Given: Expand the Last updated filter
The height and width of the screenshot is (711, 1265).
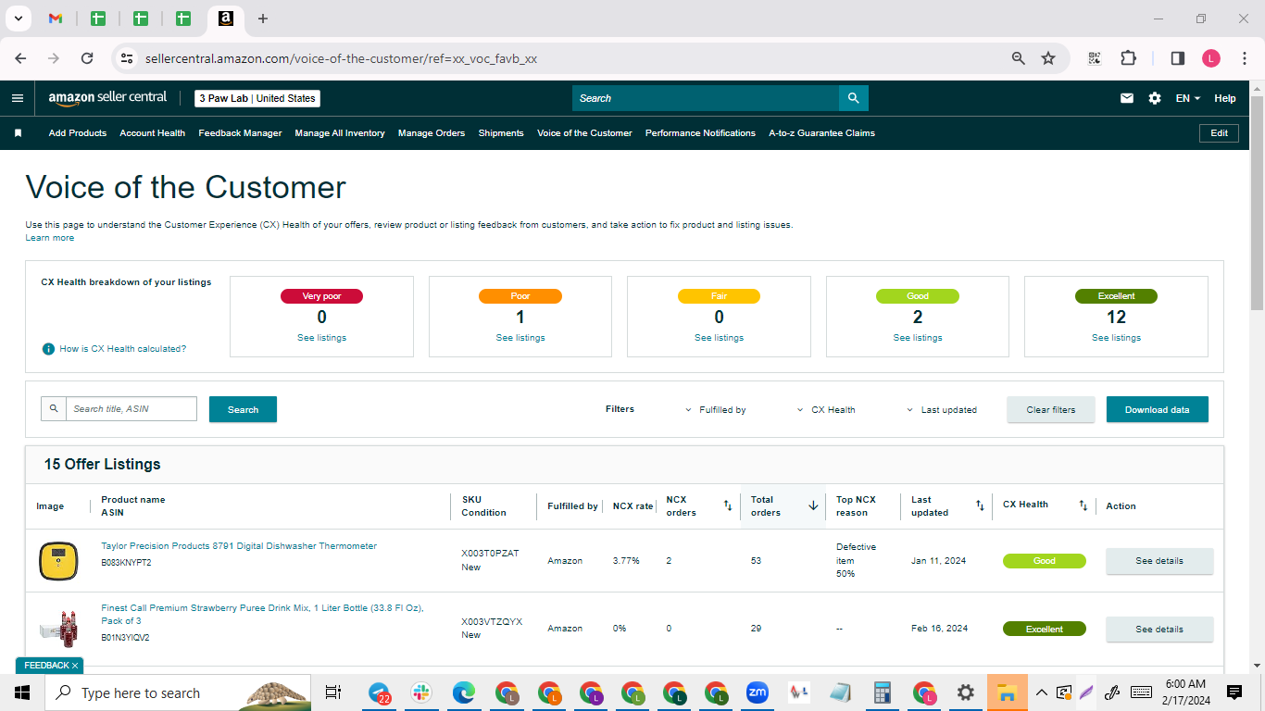Looking at the screenshot, I should pyautogui.click(x=941, y=409).
